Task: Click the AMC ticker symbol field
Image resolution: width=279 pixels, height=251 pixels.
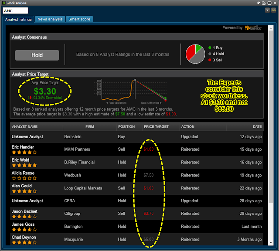Action: click(x=15, y=10)
